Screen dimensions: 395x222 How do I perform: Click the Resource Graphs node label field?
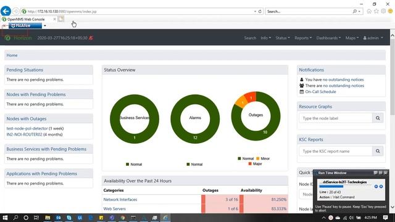coord(336,118)
